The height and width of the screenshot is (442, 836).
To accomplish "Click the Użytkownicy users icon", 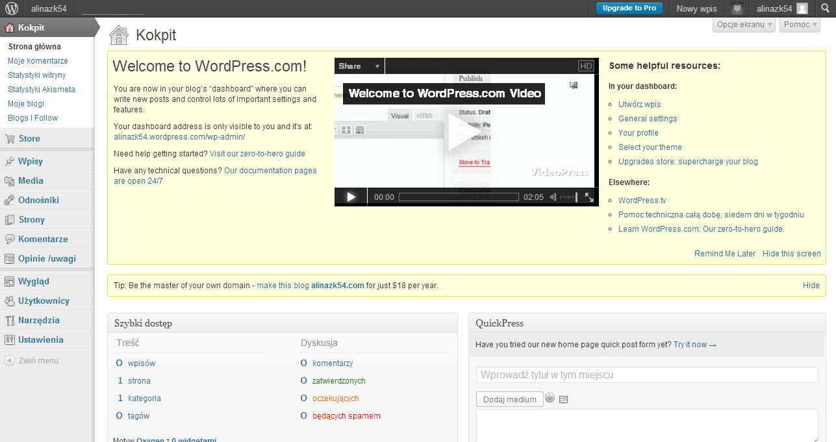I will click(10, 301).
